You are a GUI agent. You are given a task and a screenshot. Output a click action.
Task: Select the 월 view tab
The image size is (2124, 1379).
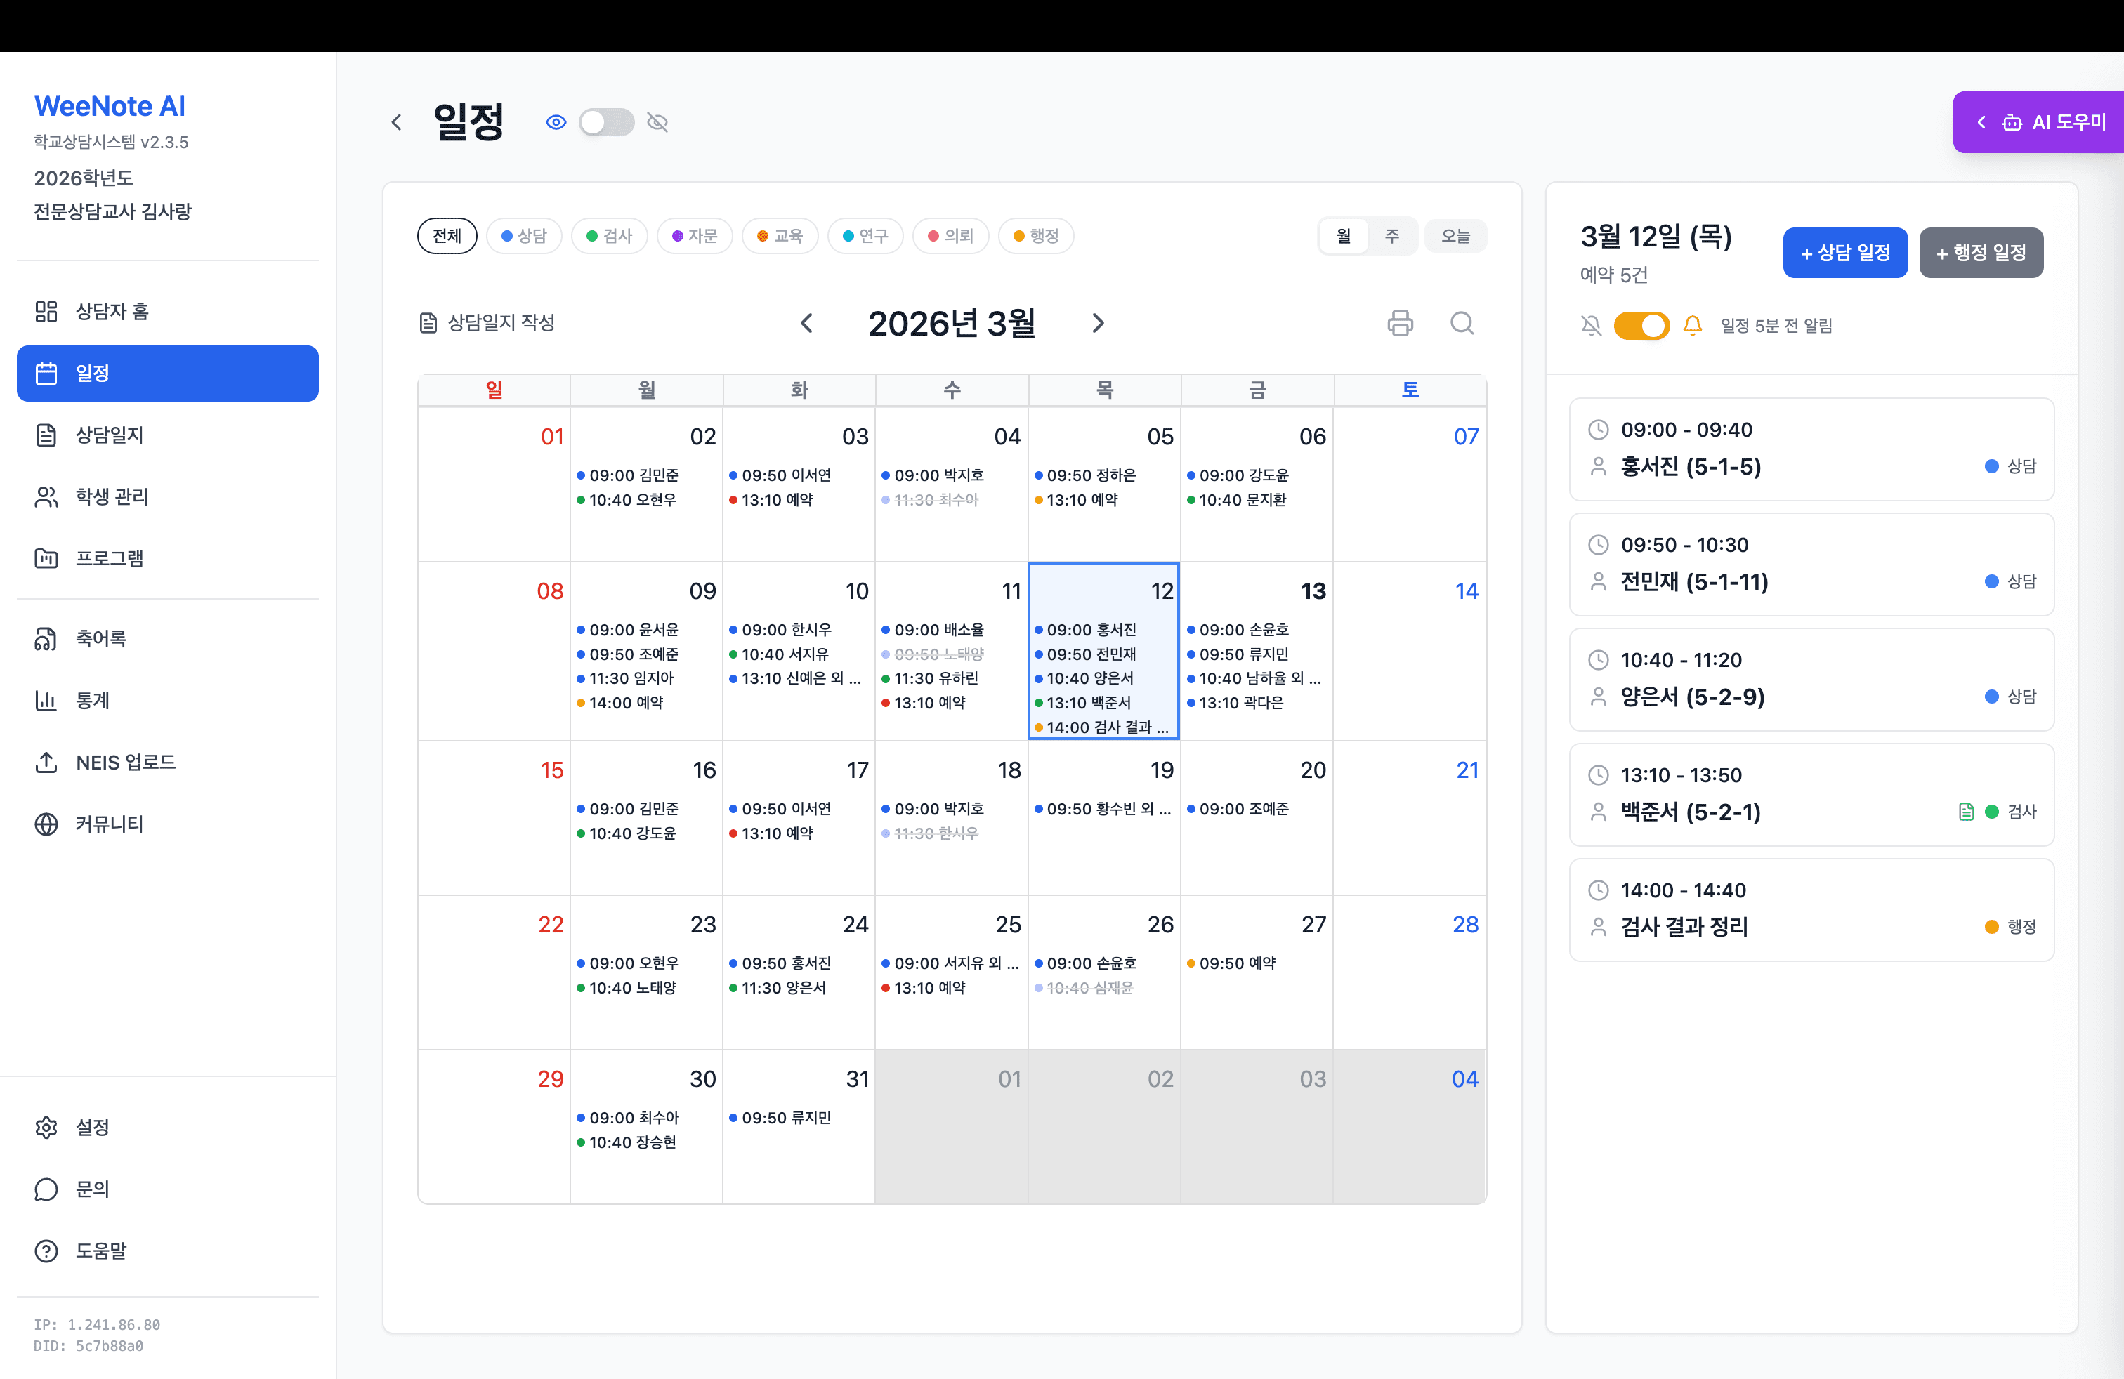[1344, 235]
